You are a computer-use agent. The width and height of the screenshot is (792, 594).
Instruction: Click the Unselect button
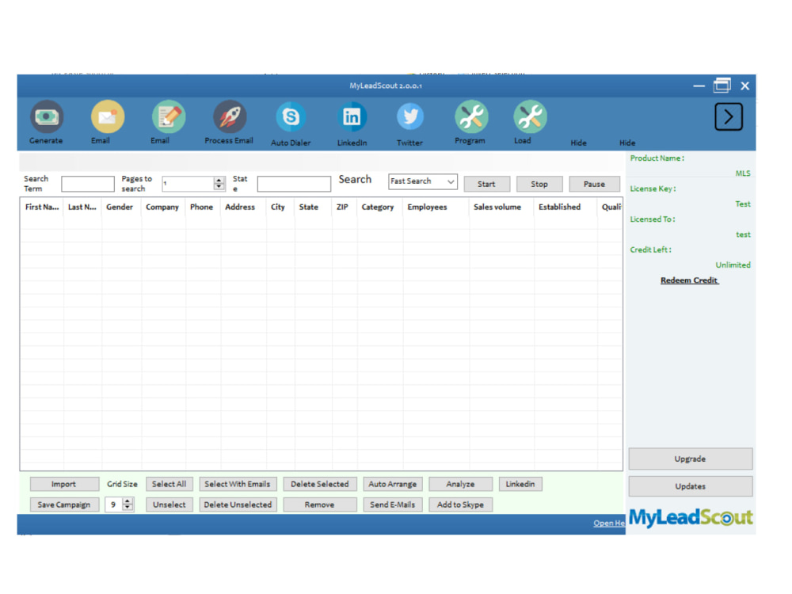point(169,505)
